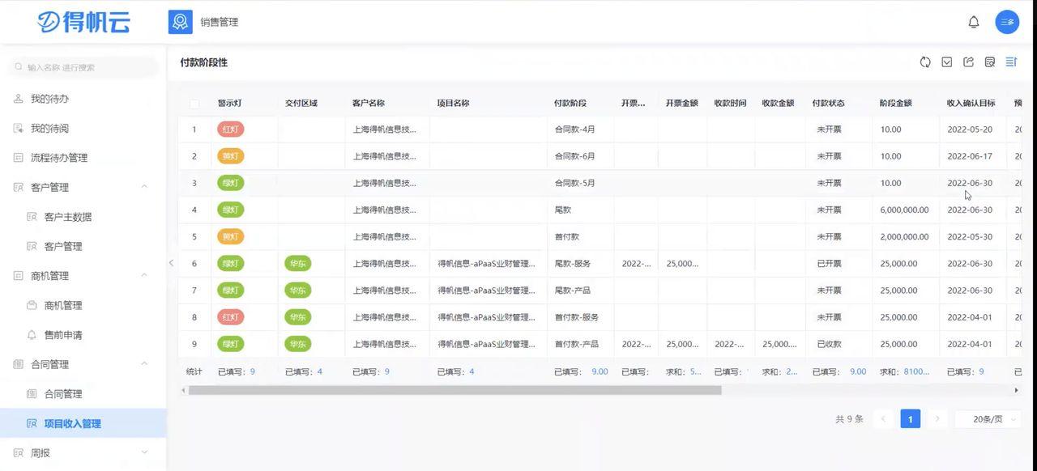Click the 已开票 status cell
The width and height of the screenshot is (1037, 471).
[829, 263]
